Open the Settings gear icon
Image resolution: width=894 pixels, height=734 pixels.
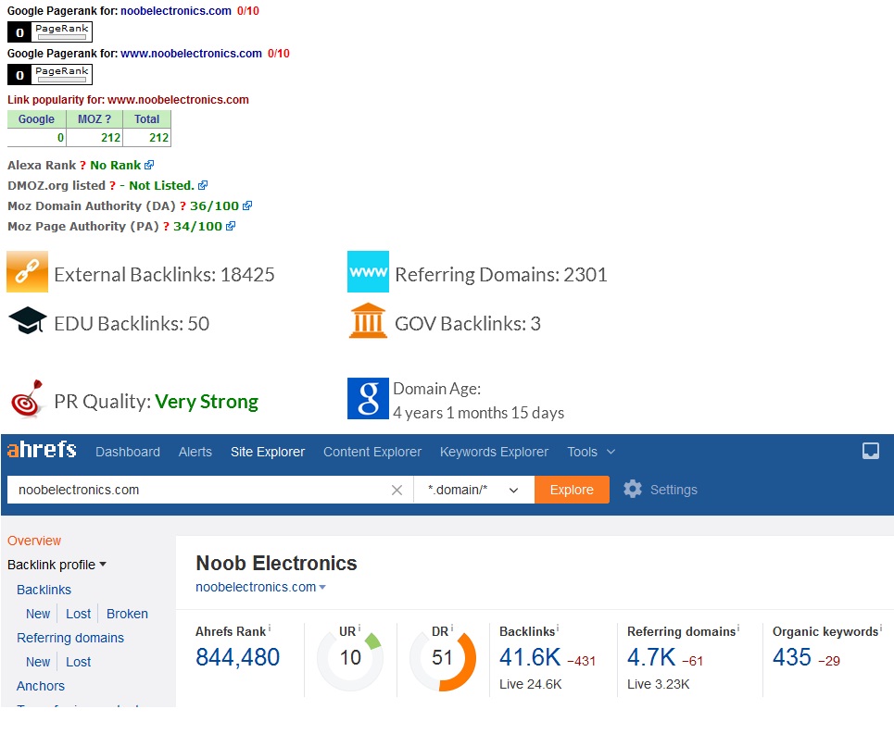pyautogui.click(x=633, y=490)
